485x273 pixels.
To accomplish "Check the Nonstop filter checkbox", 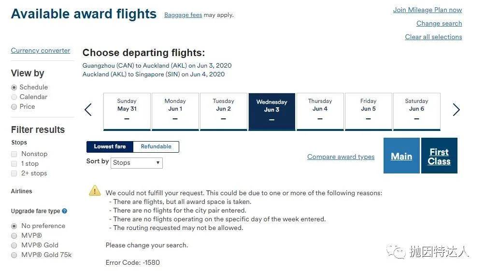I will coord(14,154).
